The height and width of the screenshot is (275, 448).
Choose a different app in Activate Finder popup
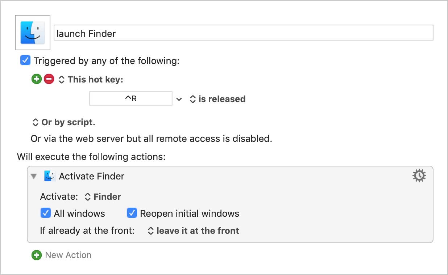coord(103,197)
